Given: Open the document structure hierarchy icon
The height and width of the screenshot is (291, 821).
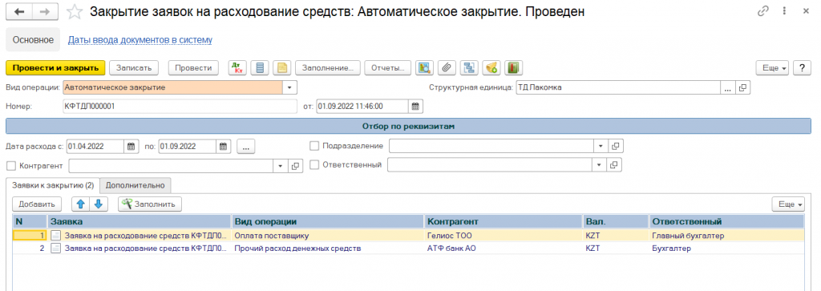Looking at the screenshot, I should pos(468,67).
